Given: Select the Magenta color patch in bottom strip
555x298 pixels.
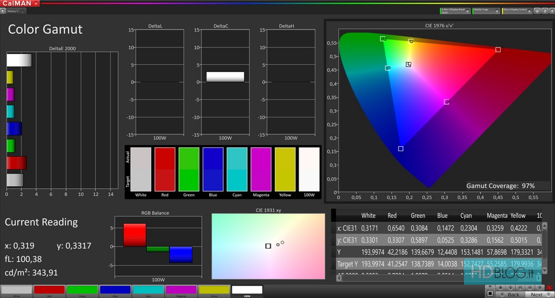Looking at the screenshot, I should coord(181,290).
